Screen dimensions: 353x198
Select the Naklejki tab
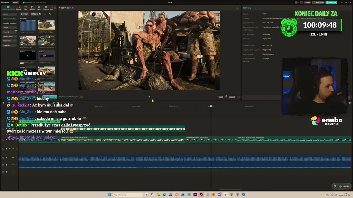click(x=32, y=8)
